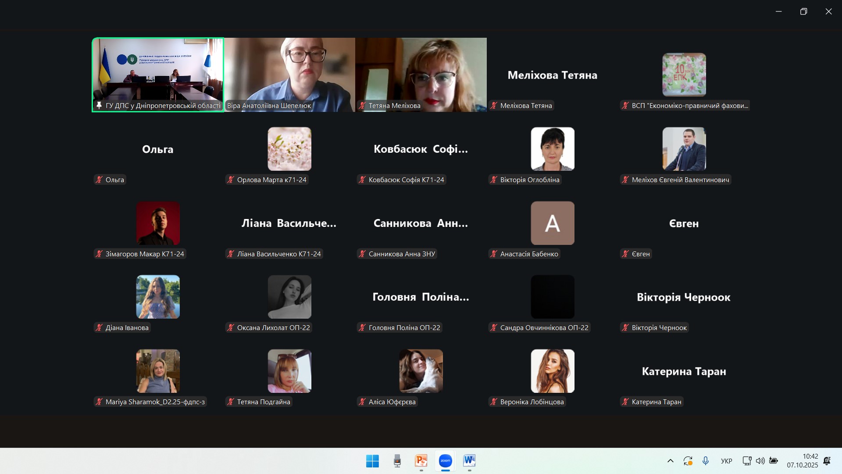Open the volume control in system tray
This screenshot has width=842, height=474.
[760, 461]
